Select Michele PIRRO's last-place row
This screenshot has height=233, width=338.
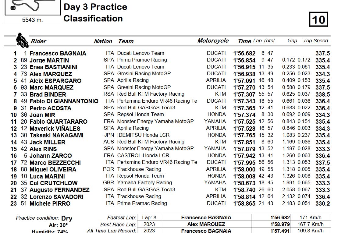point(170,203)
